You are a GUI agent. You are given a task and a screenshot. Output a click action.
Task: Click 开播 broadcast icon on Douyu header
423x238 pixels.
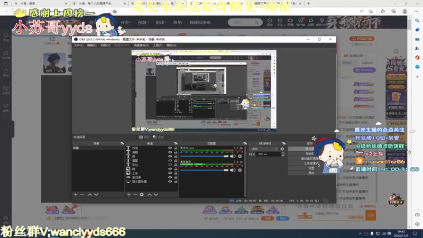(x=290, y=22)
